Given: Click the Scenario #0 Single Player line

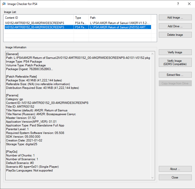Looking at the screenshot, I should [x=32, y=167].
